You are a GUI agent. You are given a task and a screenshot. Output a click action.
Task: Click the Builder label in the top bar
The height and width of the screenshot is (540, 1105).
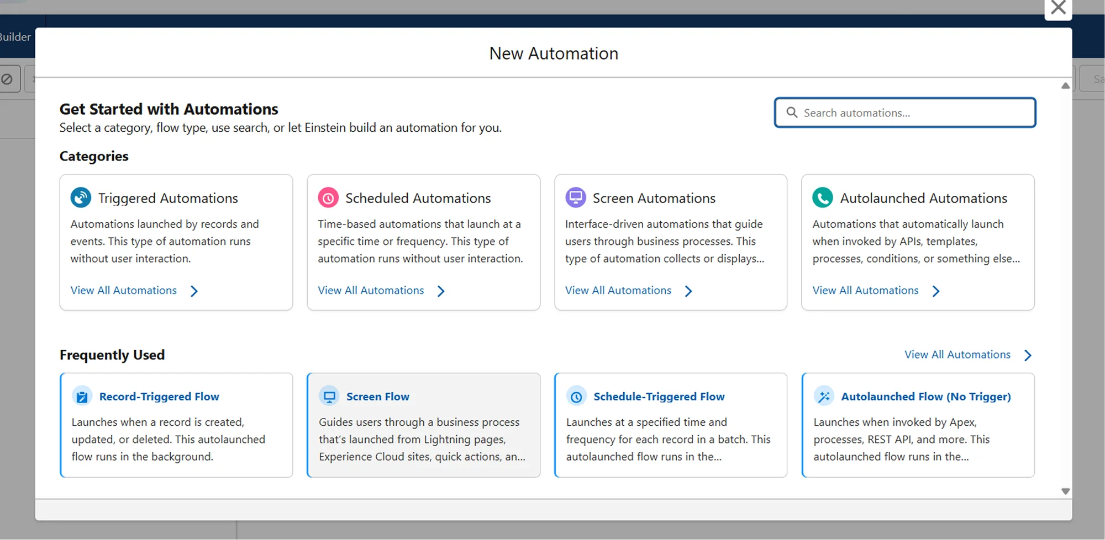[x=15, y=37]
